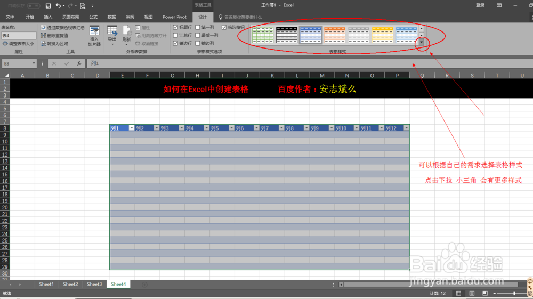Toggle the 镶边列 (Banded Columns) checkbox
This screenshot has height=299, width=533.
tap(198, 43)
